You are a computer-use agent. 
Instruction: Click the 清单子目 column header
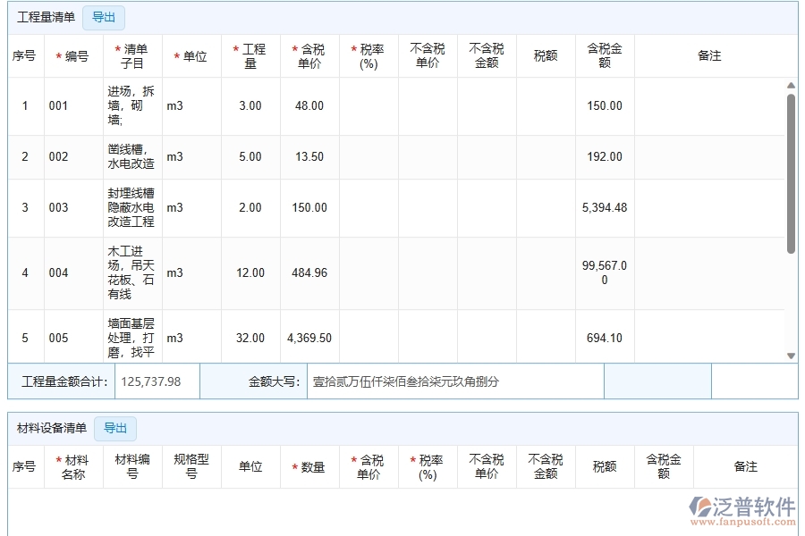132,55
